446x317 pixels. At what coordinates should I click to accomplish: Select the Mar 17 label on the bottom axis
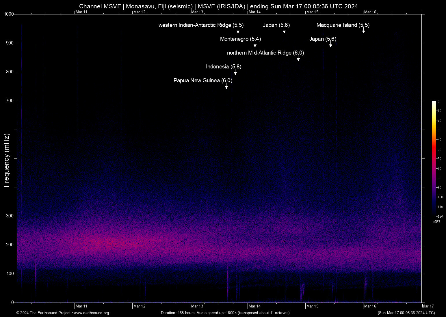click(x=428, y=306)
